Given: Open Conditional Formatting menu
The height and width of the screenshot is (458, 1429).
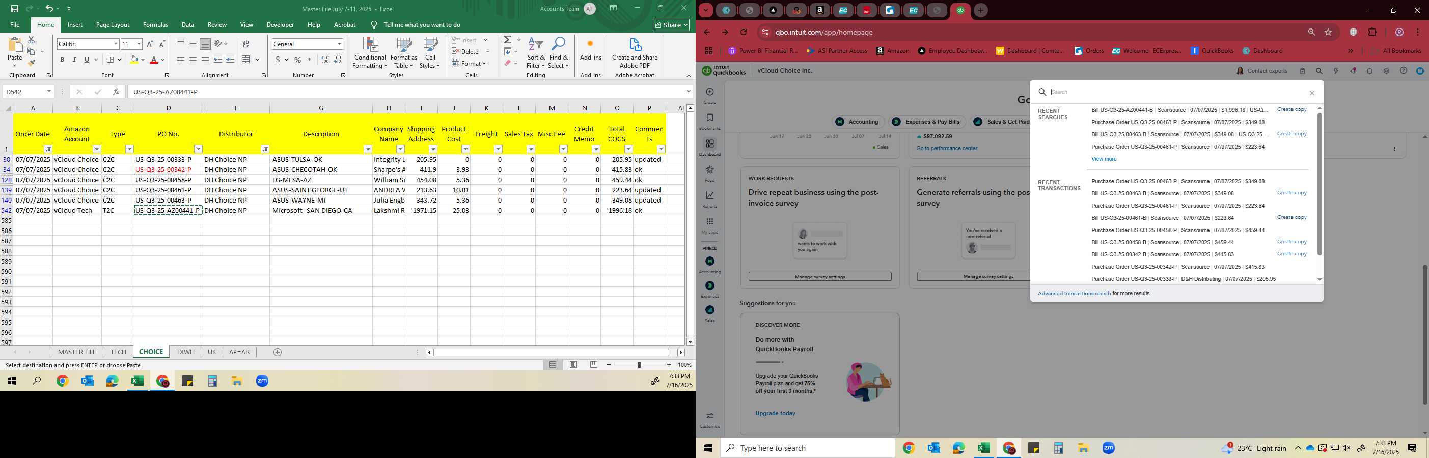Looking at the screenshot, I should point(370,53).
